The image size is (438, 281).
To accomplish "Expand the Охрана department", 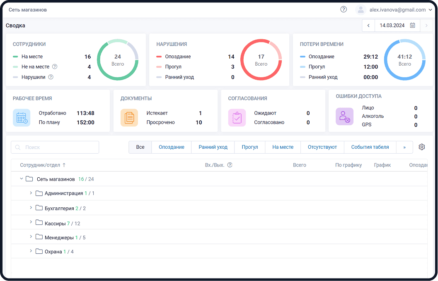I will (31, 251).
